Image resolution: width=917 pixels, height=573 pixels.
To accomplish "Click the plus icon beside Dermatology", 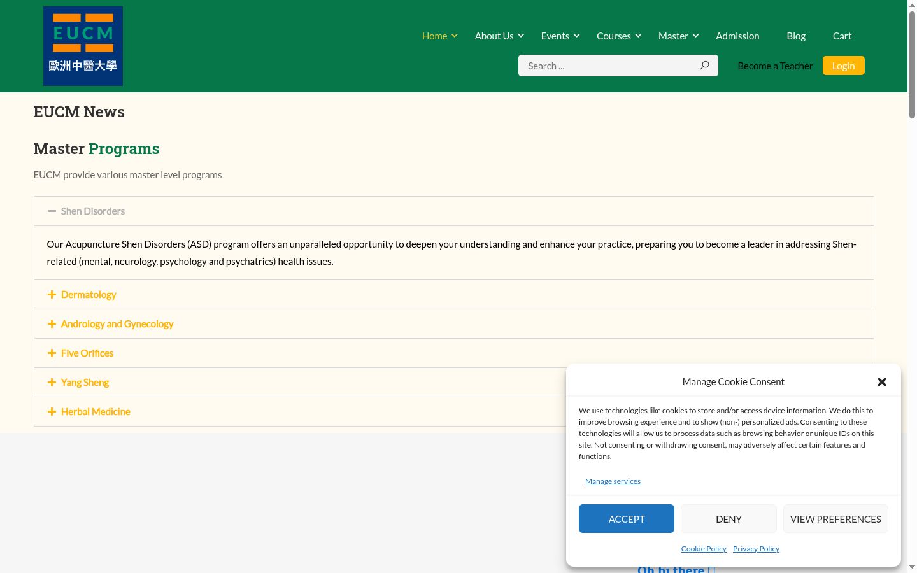I will [52, 295].
